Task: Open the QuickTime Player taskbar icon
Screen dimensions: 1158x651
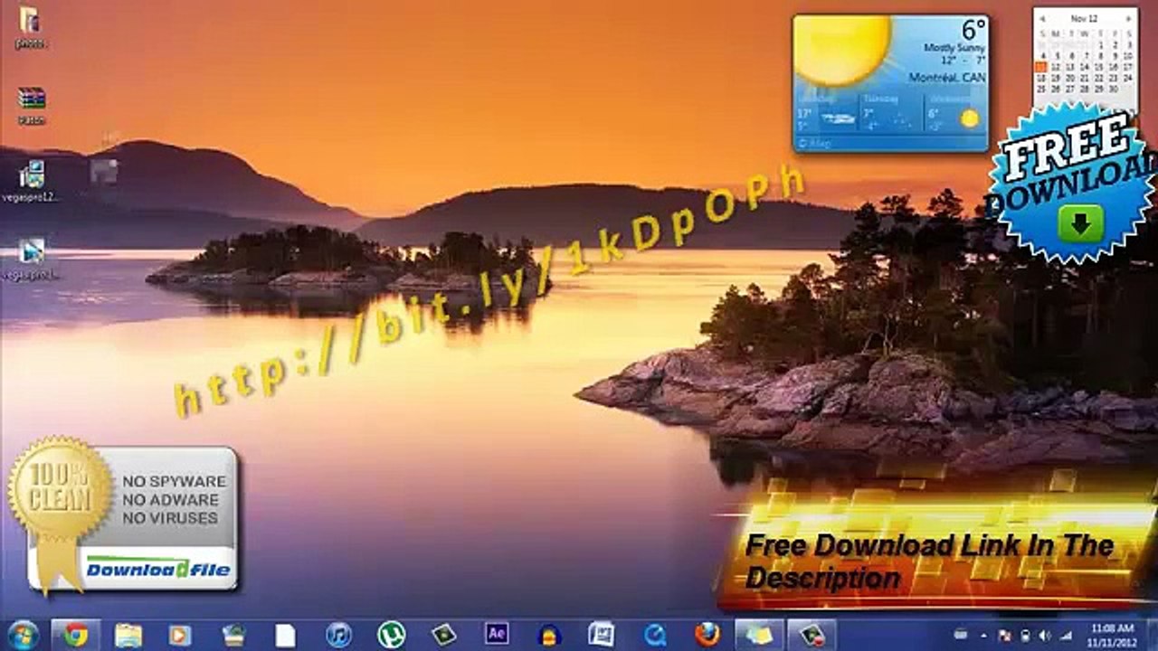Action: 655,636
